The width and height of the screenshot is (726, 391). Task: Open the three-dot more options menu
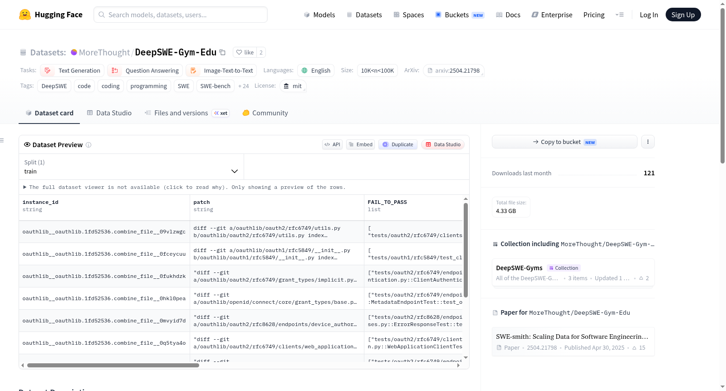(648, 142)
